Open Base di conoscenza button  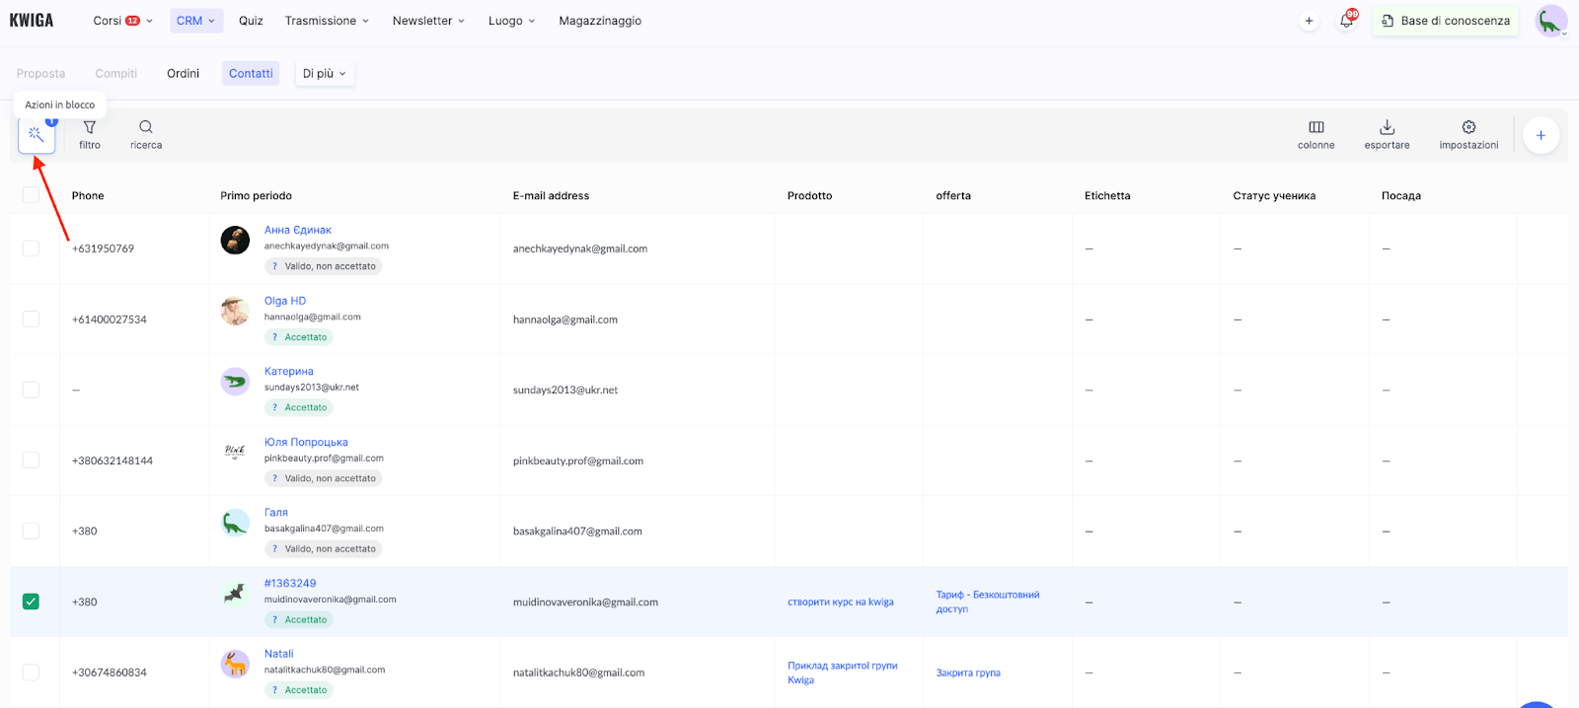[x=1446, y=21]
